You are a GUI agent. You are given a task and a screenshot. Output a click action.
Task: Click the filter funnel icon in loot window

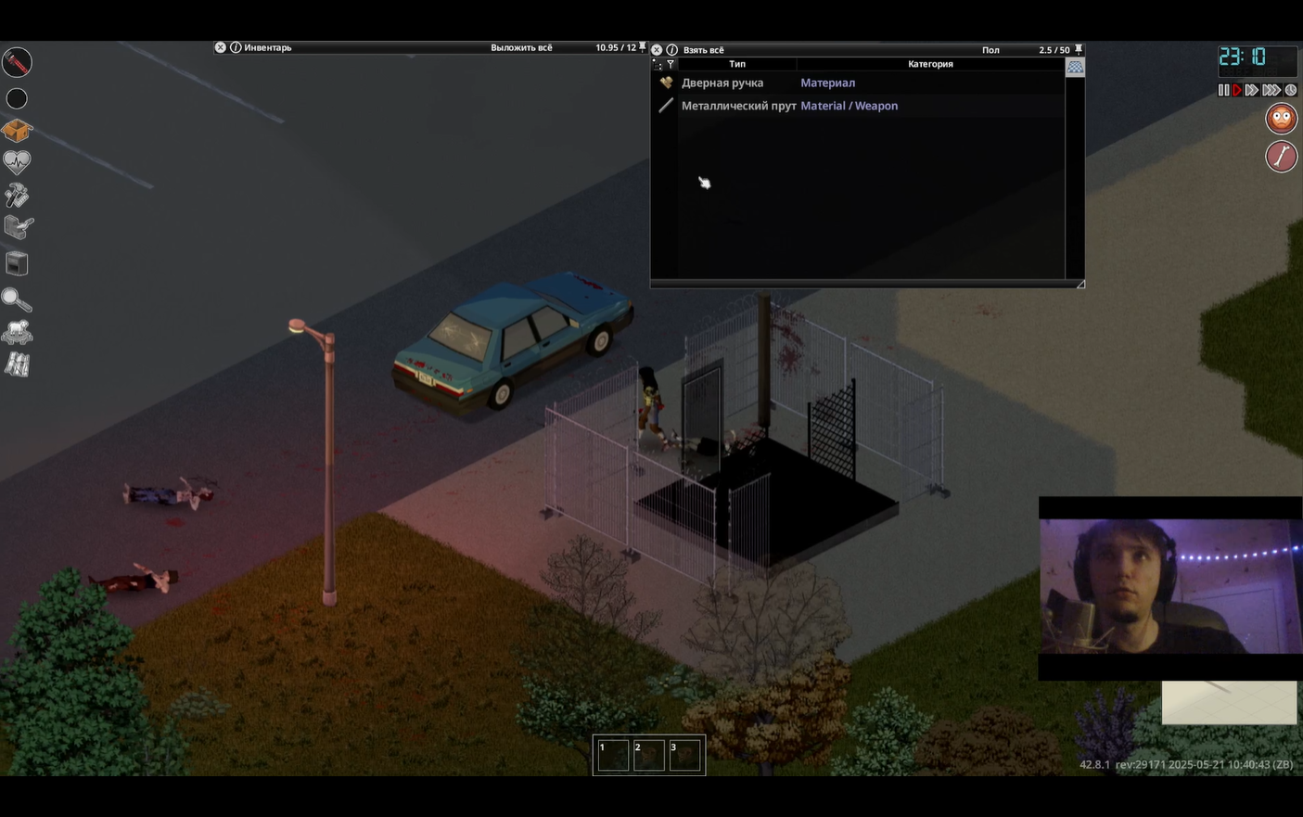point(671,64)
